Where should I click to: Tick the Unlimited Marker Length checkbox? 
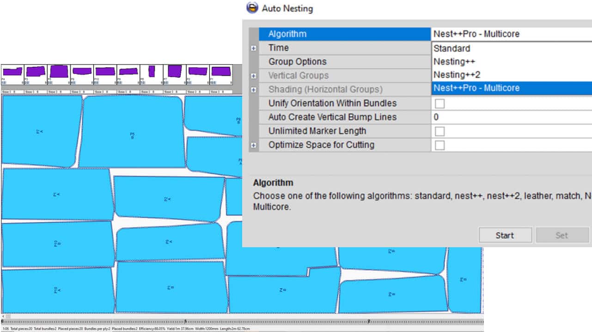(439, 131)
